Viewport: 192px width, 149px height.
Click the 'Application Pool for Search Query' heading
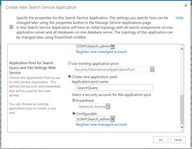(x=32, y=68)
